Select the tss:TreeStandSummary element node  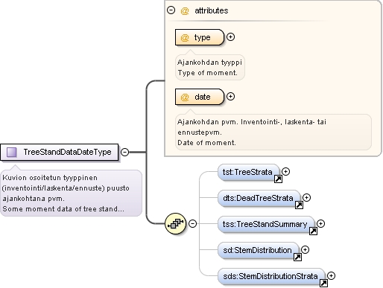pyautogui.click(x=266, y=224)
